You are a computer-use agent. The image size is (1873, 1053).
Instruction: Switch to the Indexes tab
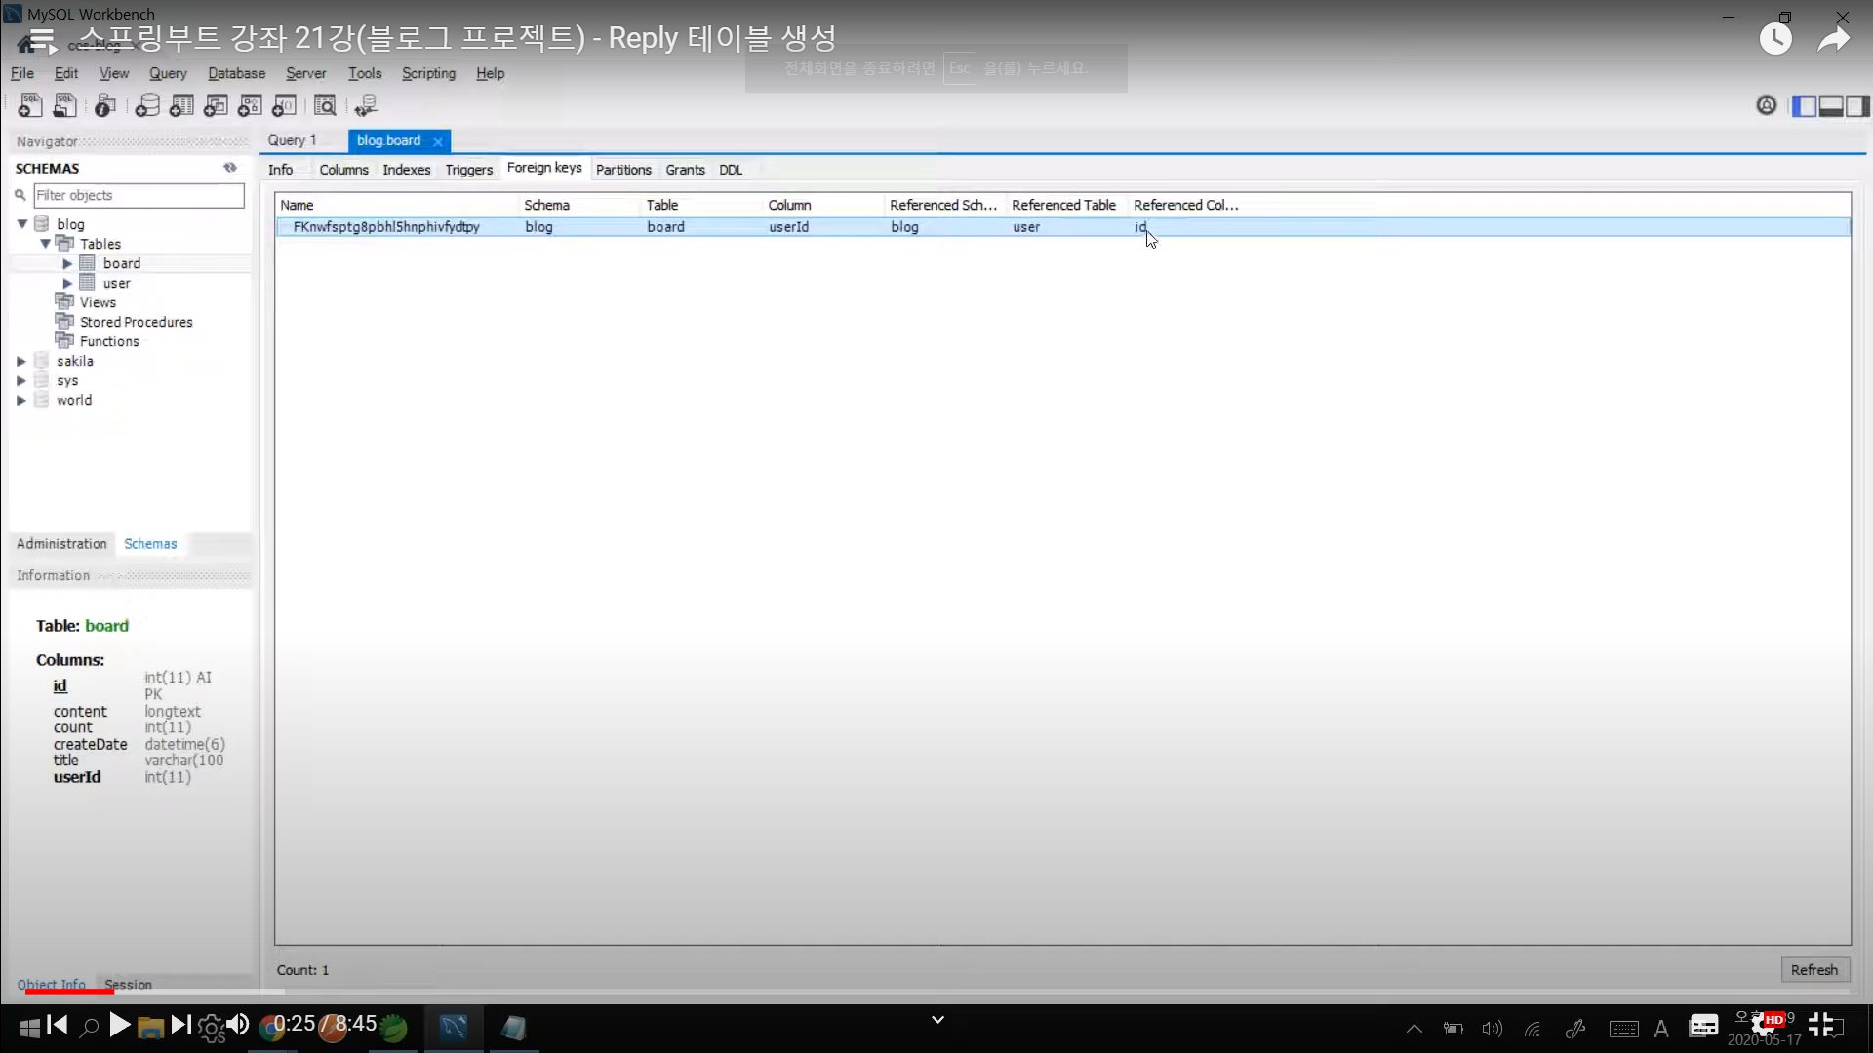pyautogui.click(x=406, y=170)
